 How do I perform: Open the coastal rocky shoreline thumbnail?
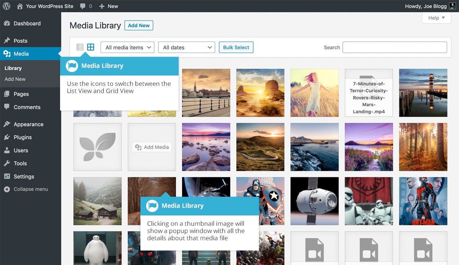point(314,147)
